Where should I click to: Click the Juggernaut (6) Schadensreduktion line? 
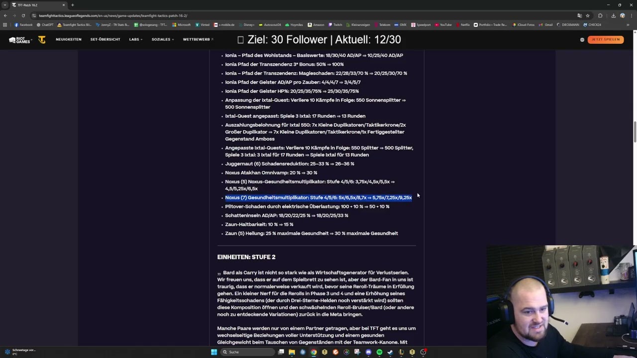290,164
